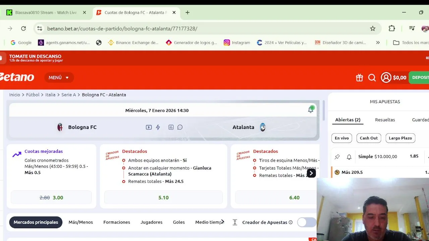Reveal more market tabs with the arrow
This screenshot has height=241, width=429.
point(223,222)
